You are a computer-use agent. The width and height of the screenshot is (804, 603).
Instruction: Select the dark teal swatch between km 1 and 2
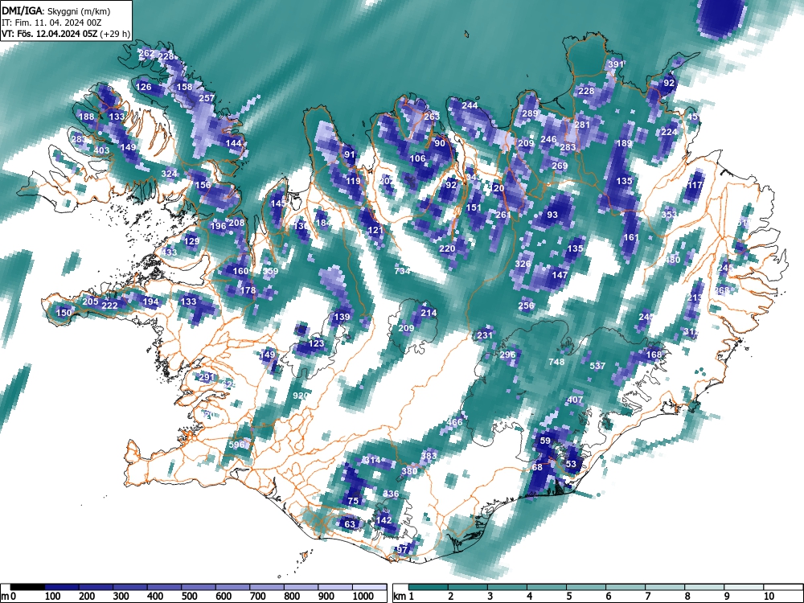pos(429,587)
